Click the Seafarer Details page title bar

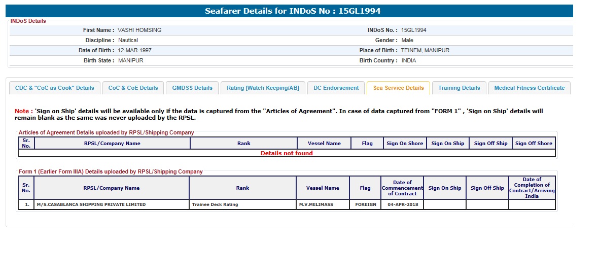[x=292, y=11]
